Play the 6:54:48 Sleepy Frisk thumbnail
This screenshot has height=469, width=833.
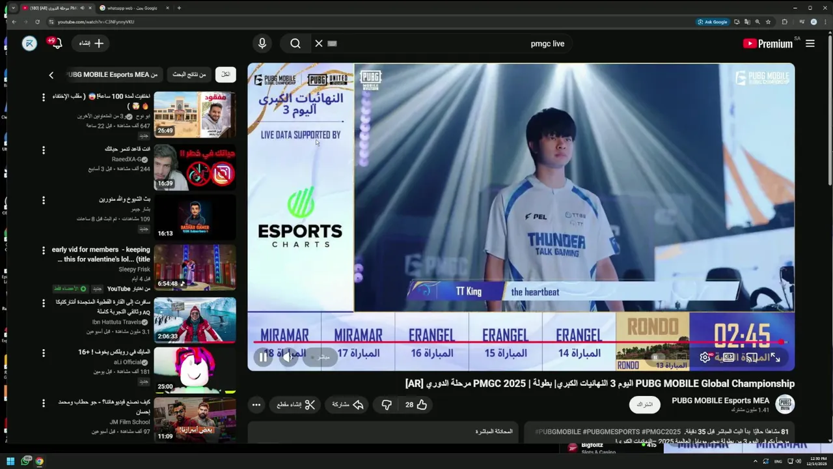(x=195, y=267)
